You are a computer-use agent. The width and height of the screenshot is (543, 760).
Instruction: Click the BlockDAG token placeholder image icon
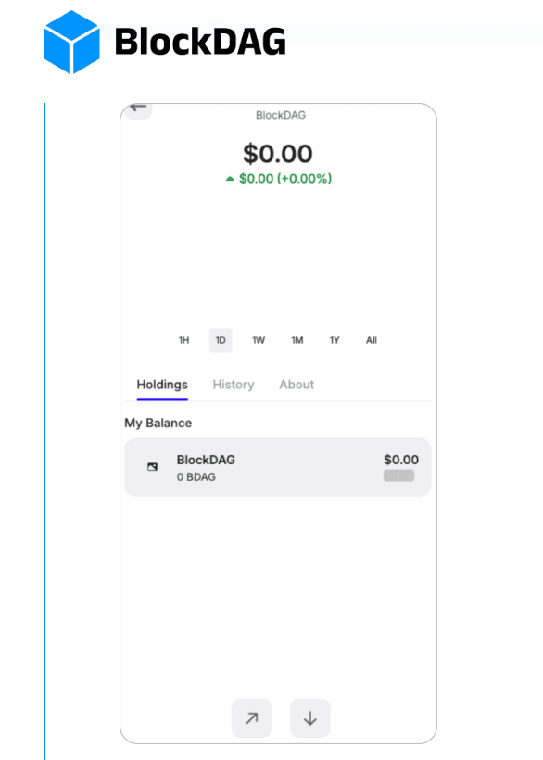click(x=152, y=467)
